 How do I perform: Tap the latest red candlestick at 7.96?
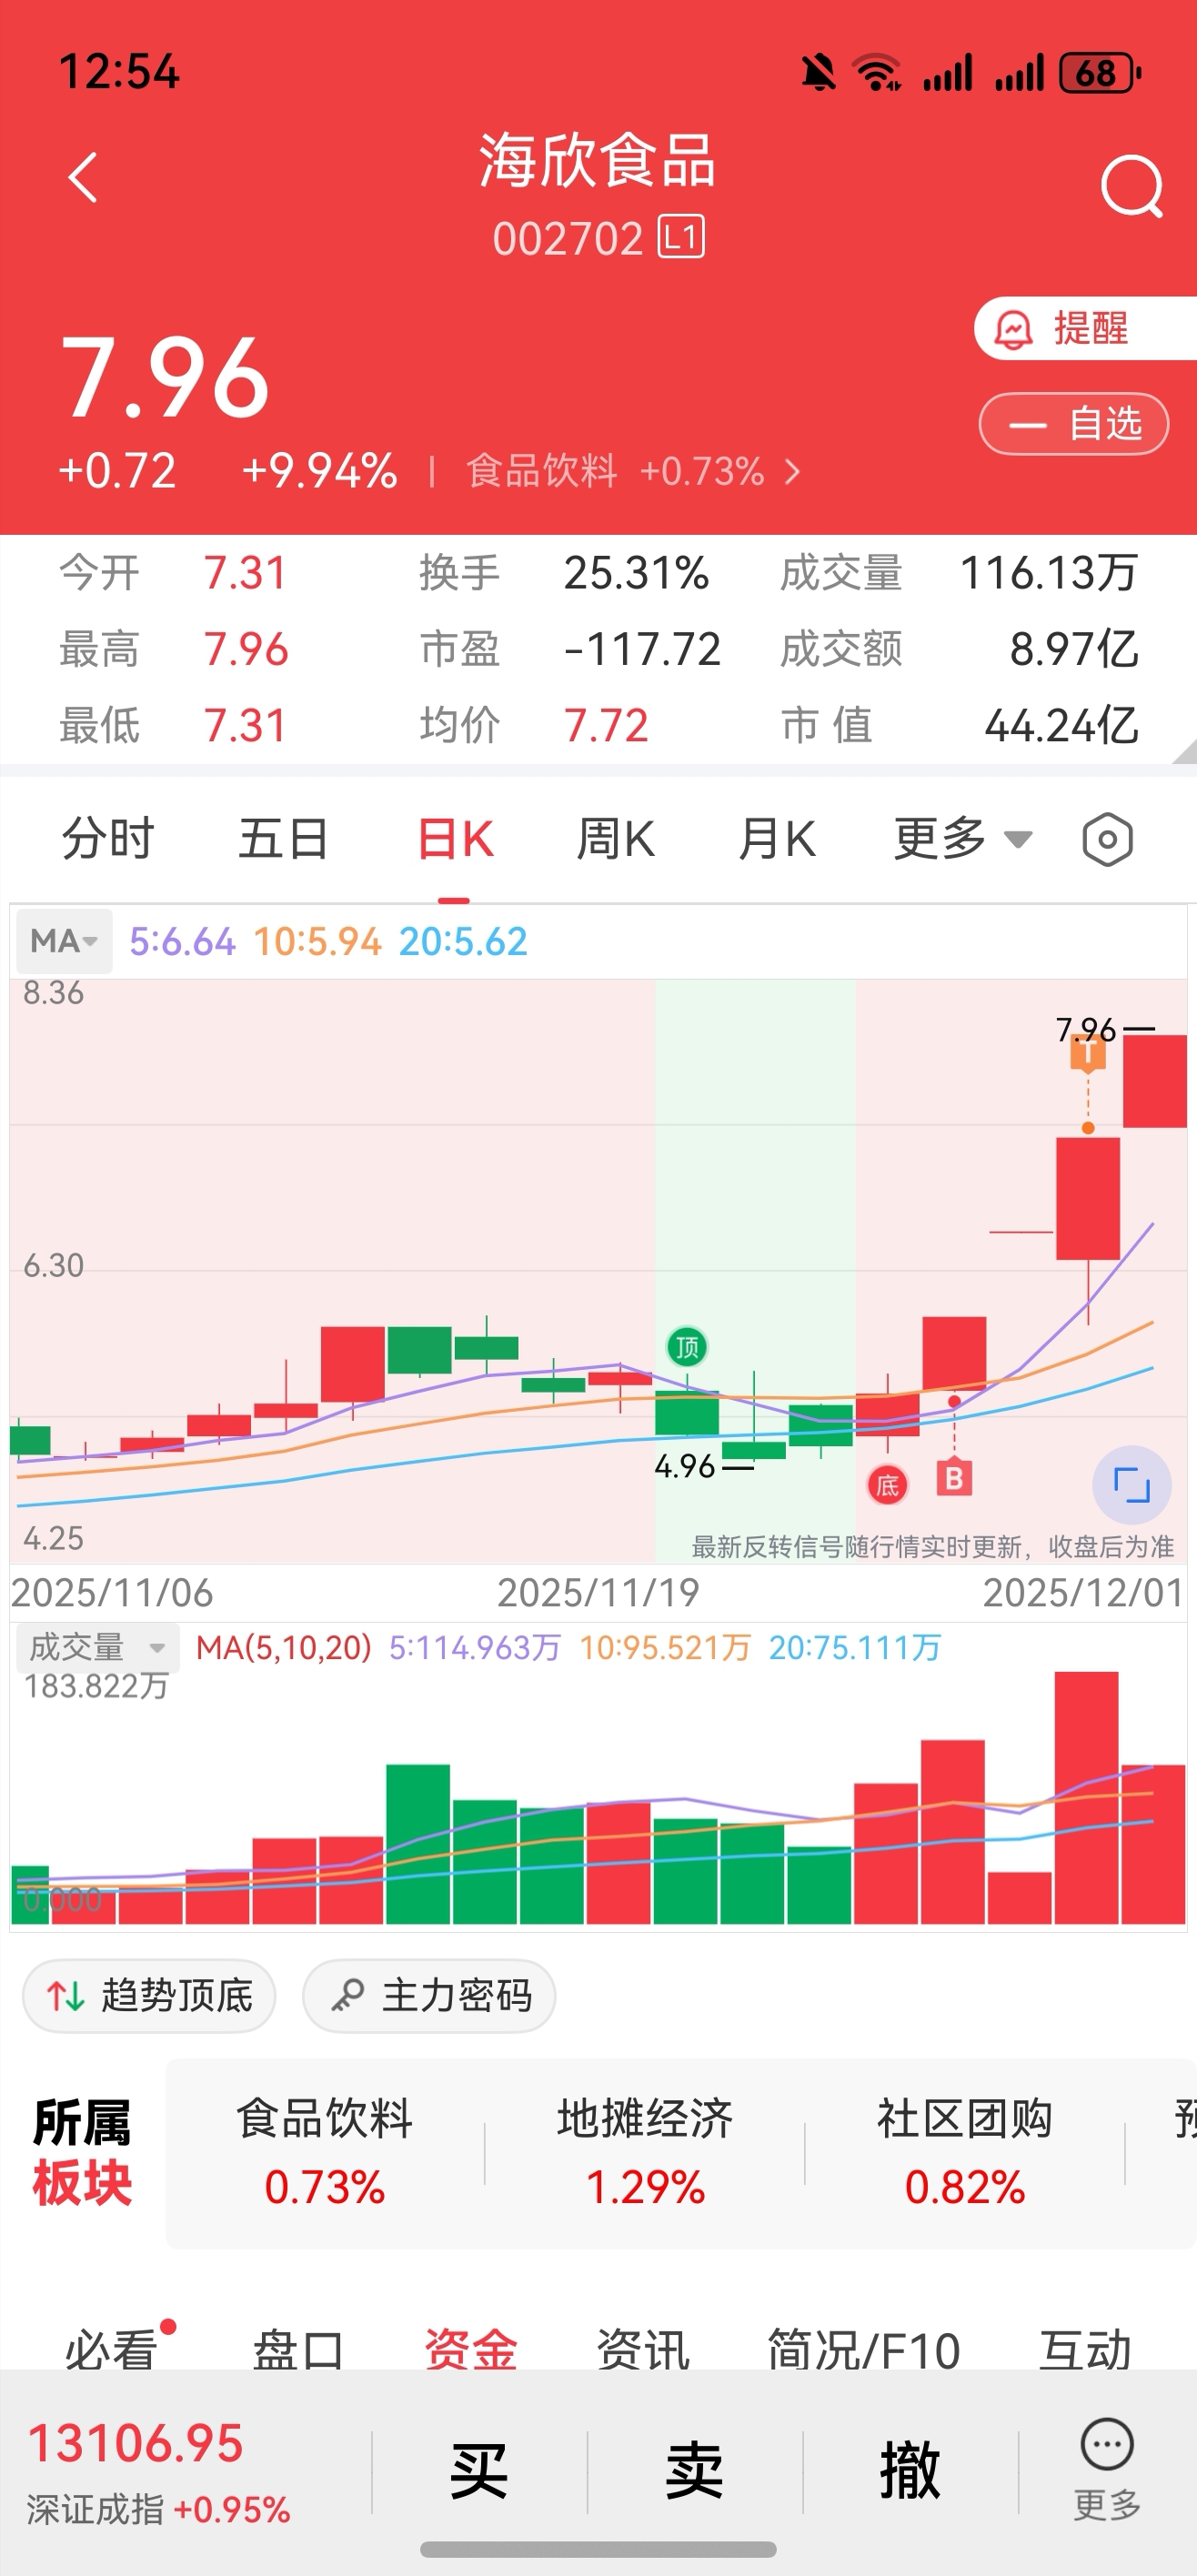(1155, 1081)
